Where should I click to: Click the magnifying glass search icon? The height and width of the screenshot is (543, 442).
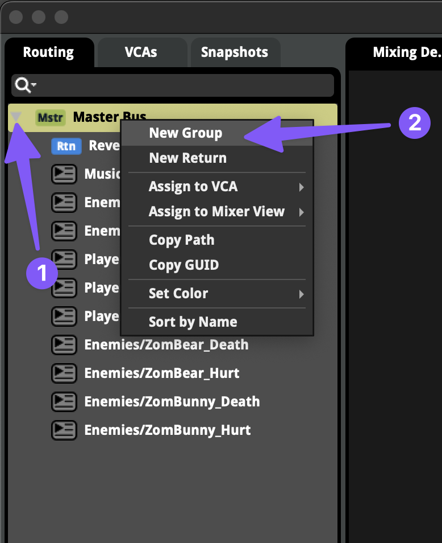coord(24,85)
